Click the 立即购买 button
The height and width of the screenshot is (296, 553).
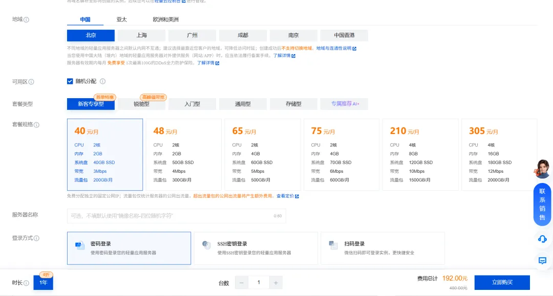[x=502, y=283]
